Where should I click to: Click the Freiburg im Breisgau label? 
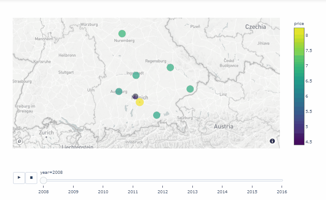(25, 109)
